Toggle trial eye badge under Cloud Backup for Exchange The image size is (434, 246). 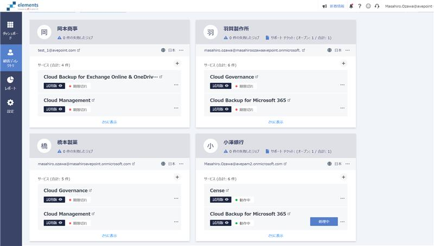[54, 86]
